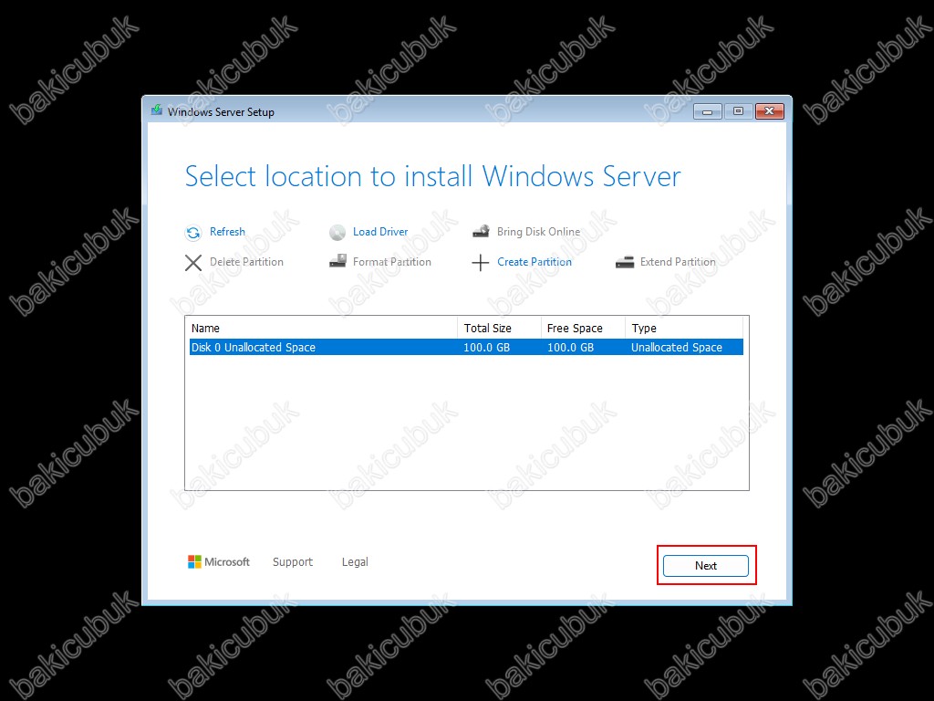Click the Create Partition link text

534,262
